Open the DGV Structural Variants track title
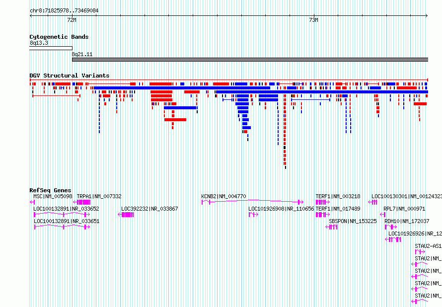This screenshot has width=442, height=307. tap(70, 76)
